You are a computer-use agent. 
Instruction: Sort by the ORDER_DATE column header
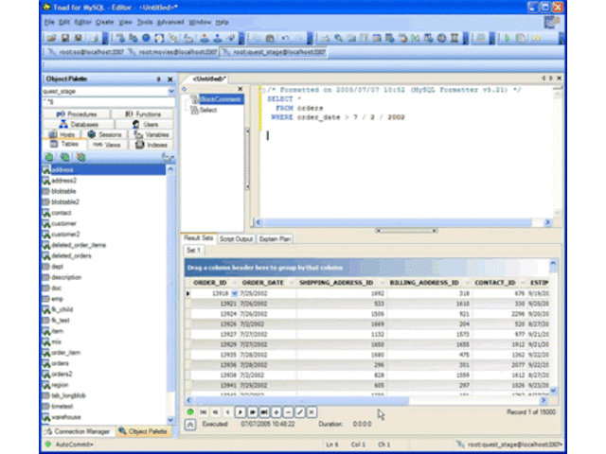click(262, 282)
